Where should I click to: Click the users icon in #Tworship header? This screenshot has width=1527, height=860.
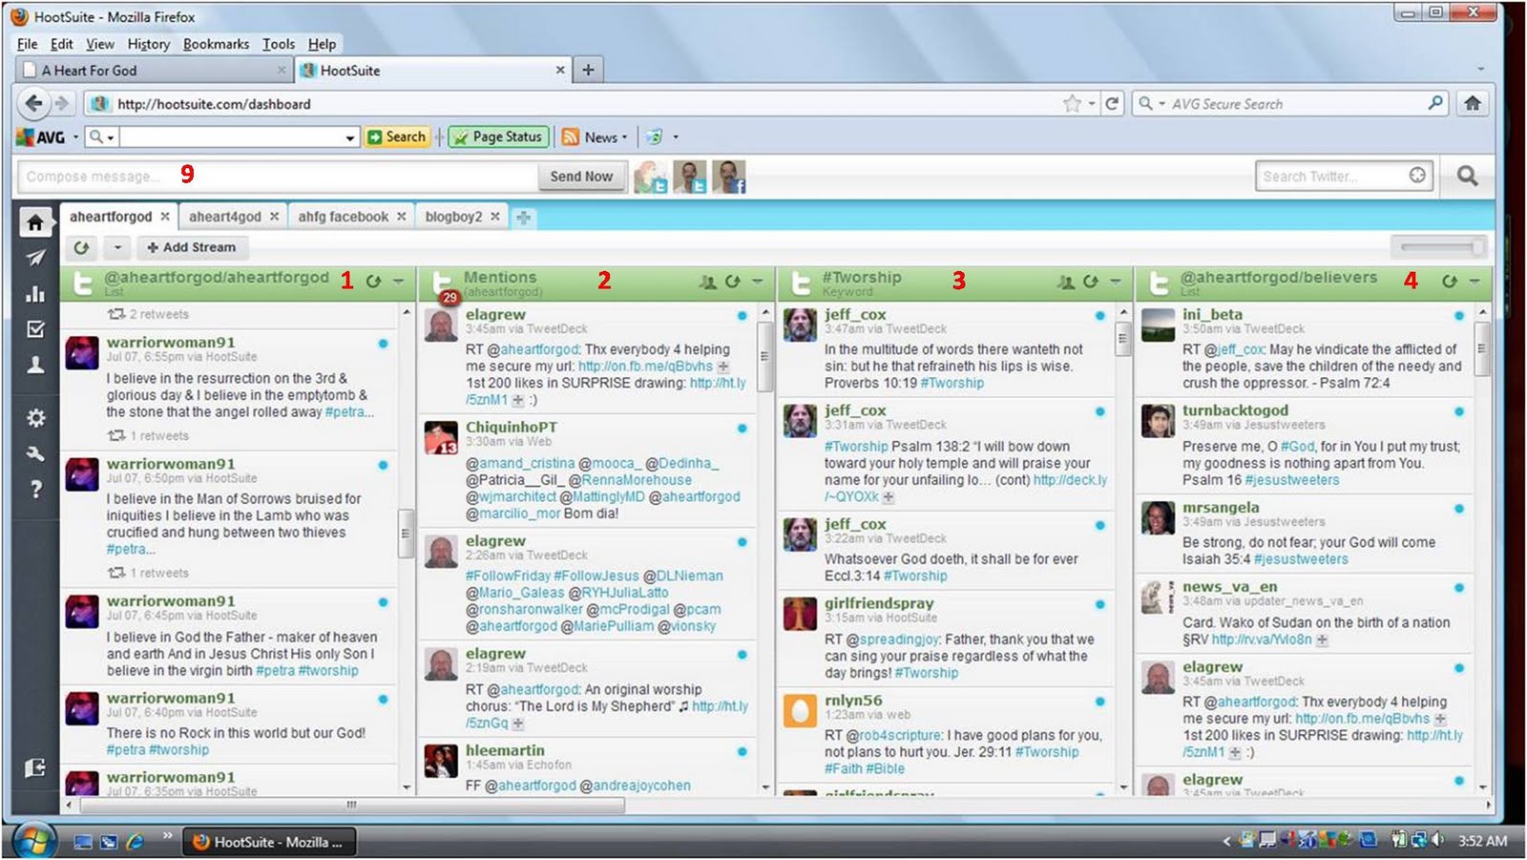coord(1066,282)
